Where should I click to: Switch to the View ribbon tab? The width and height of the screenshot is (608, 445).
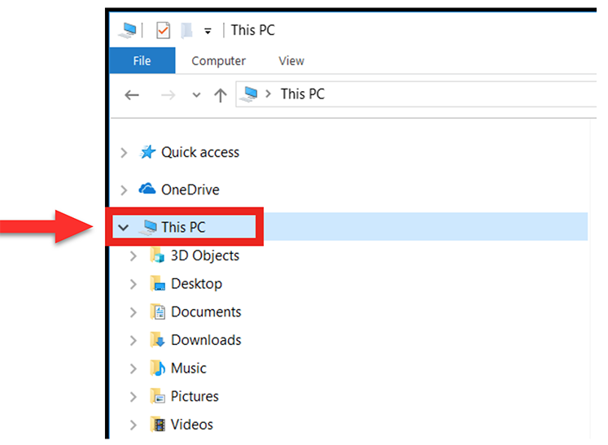(291, 60)
